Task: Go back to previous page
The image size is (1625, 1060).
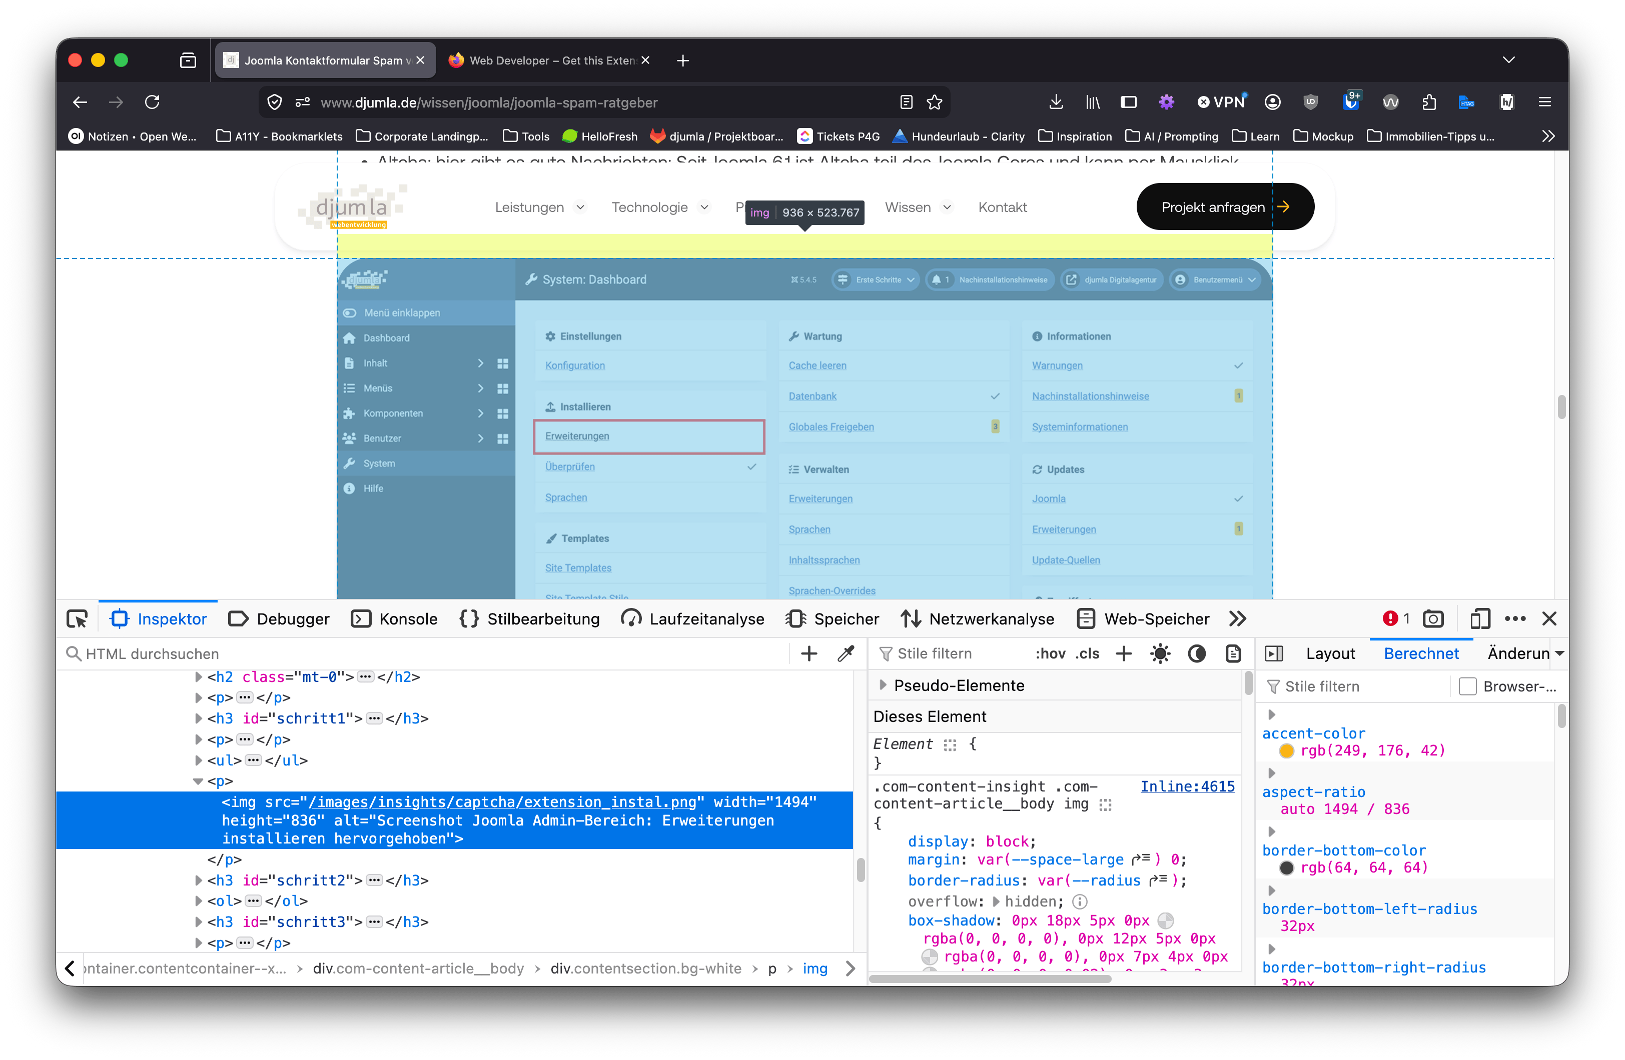Action: tap(80, 101)
